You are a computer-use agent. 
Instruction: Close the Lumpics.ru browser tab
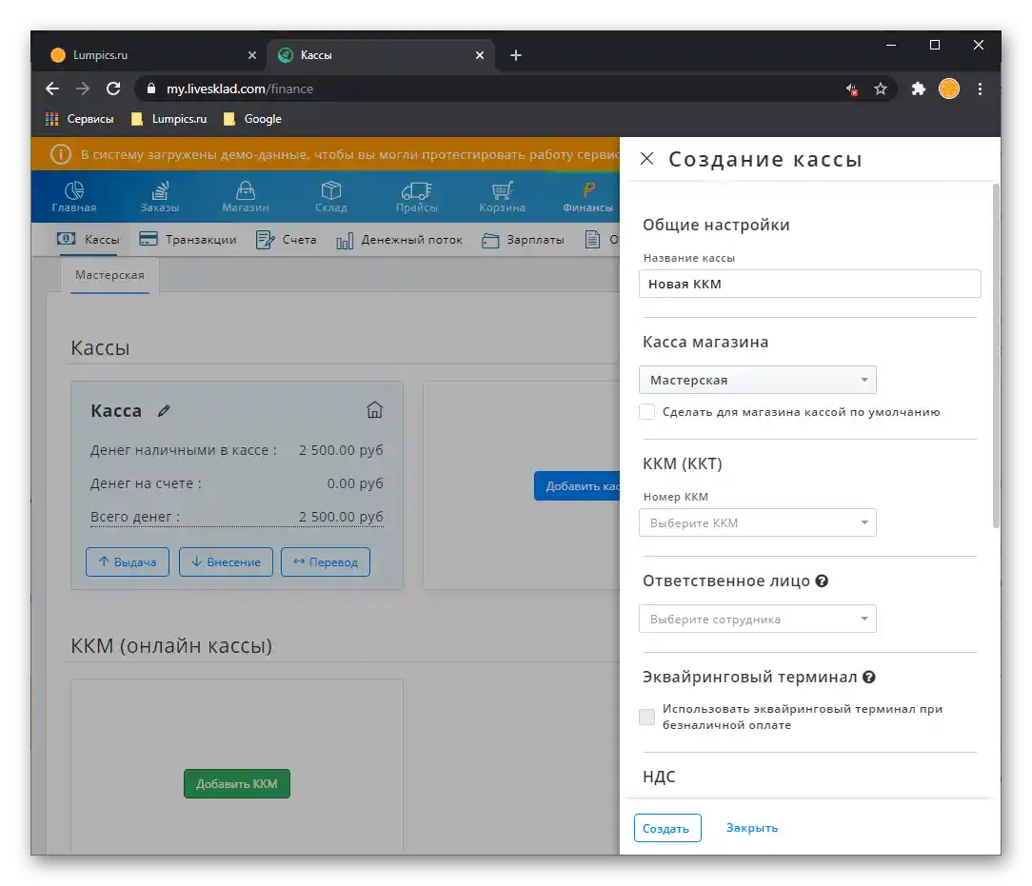[251, 55]
